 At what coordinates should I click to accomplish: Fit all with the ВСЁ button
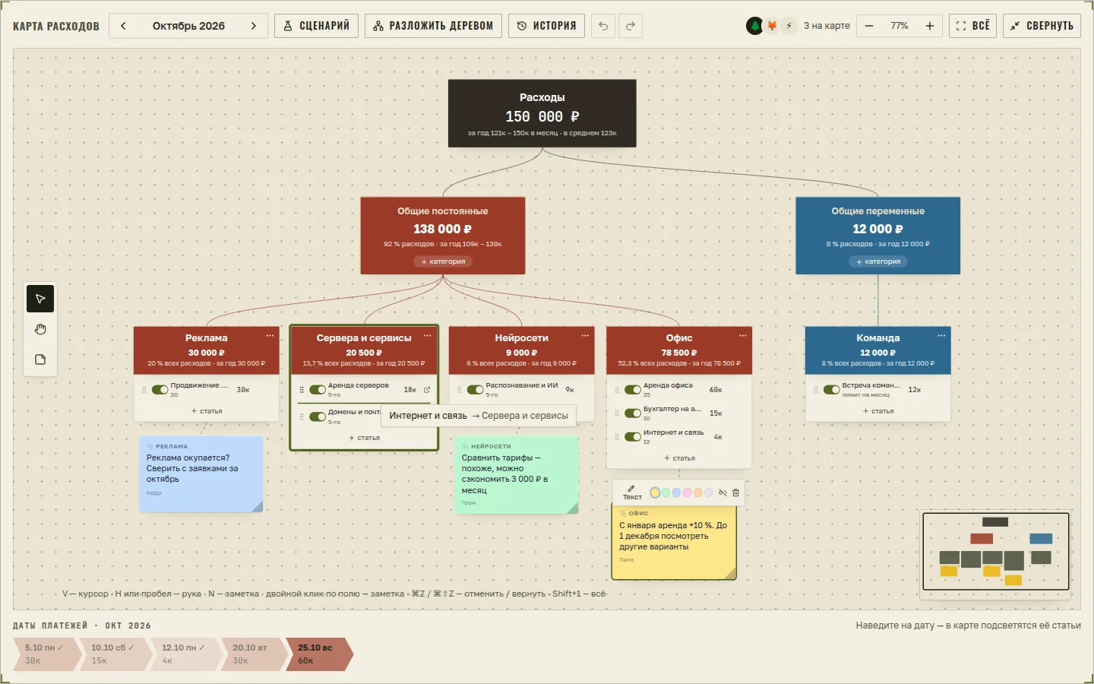click(x=972, y=26)
